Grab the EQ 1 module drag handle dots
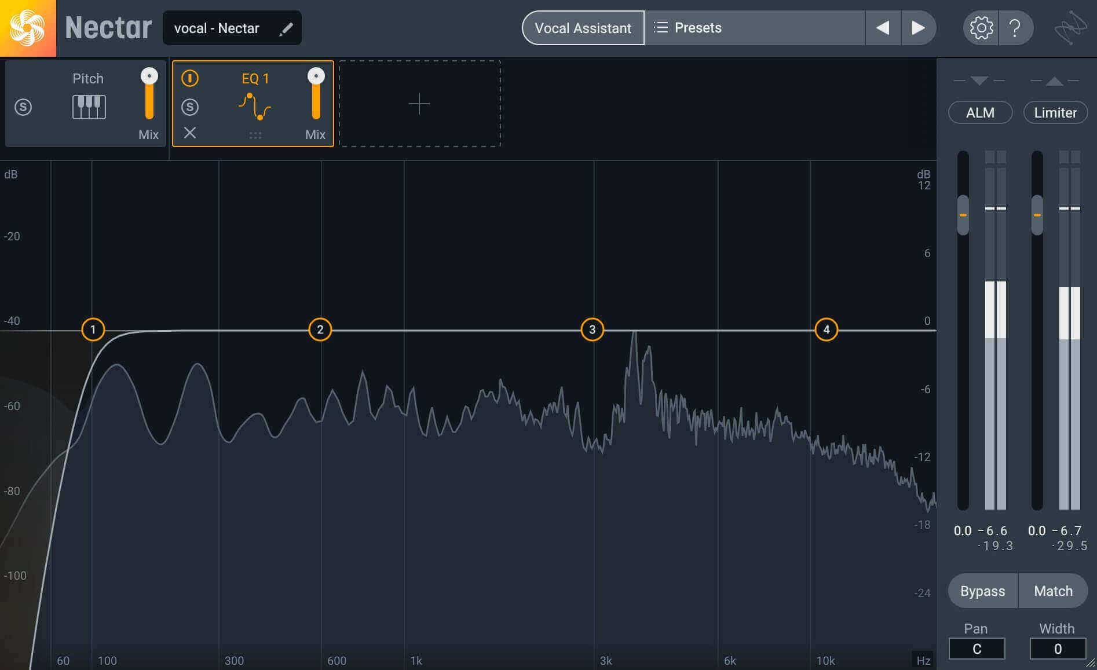Image resolution: width=1097 pixels, height=670 pixels. point(255,136)
